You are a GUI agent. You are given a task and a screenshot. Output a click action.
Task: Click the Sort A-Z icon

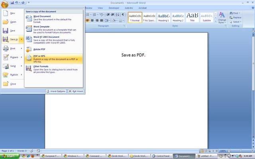pos(118,15)
